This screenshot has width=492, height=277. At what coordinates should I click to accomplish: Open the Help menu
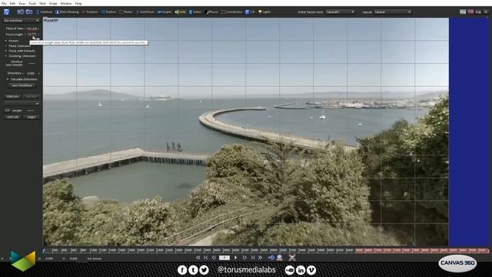(x=78, y=3)
